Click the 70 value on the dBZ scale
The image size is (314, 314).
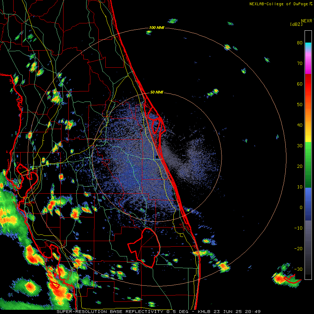[300, 63]
